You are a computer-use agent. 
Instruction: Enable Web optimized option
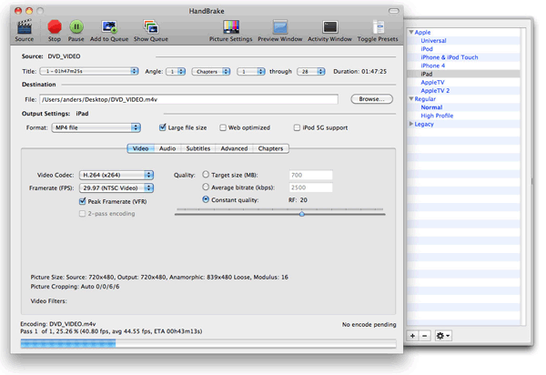click(223, 127)
